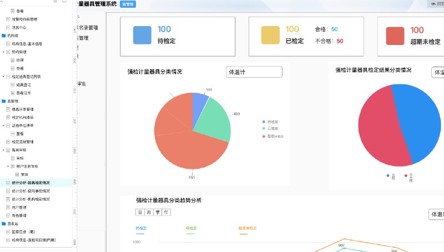Open the 角色管理 page icon

pos(8,215)
